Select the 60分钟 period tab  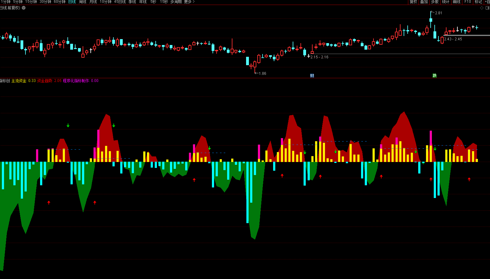pyautogui.click(x=60, y=2)
